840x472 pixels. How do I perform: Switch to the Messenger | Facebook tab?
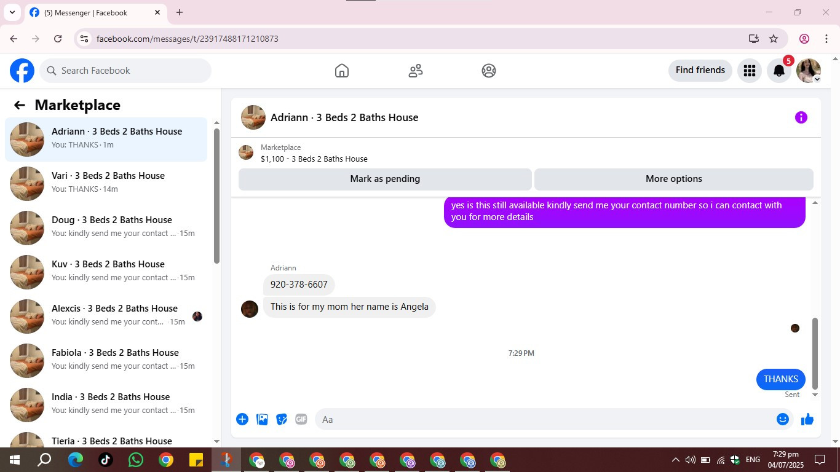(95, 12)
